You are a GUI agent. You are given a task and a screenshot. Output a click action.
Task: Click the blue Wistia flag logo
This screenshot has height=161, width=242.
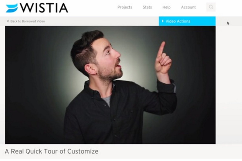tap(12, 8)
